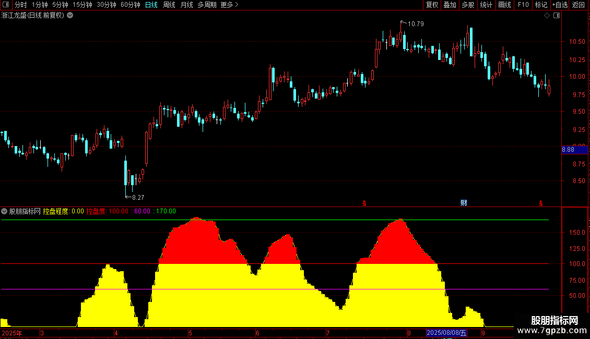Click the 财 financial report marker

[464, 203]
